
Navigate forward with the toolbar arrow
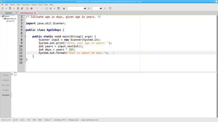point(41,8)
